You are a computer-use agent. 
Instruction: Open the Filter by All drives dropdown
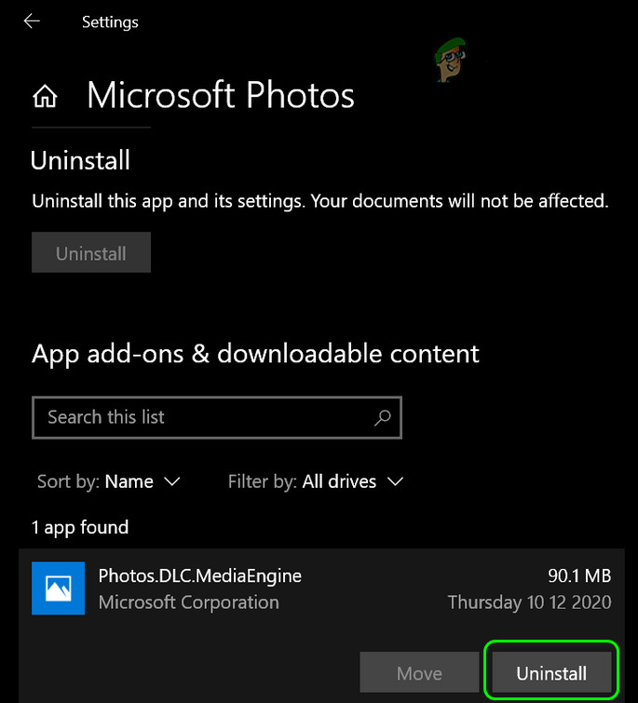tap(316, 481)
